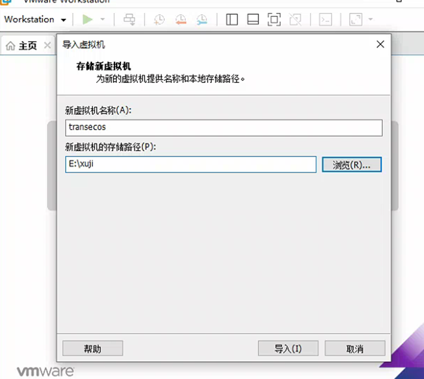
Task: Click the 导入(I) import button
Action: point(288,349)
